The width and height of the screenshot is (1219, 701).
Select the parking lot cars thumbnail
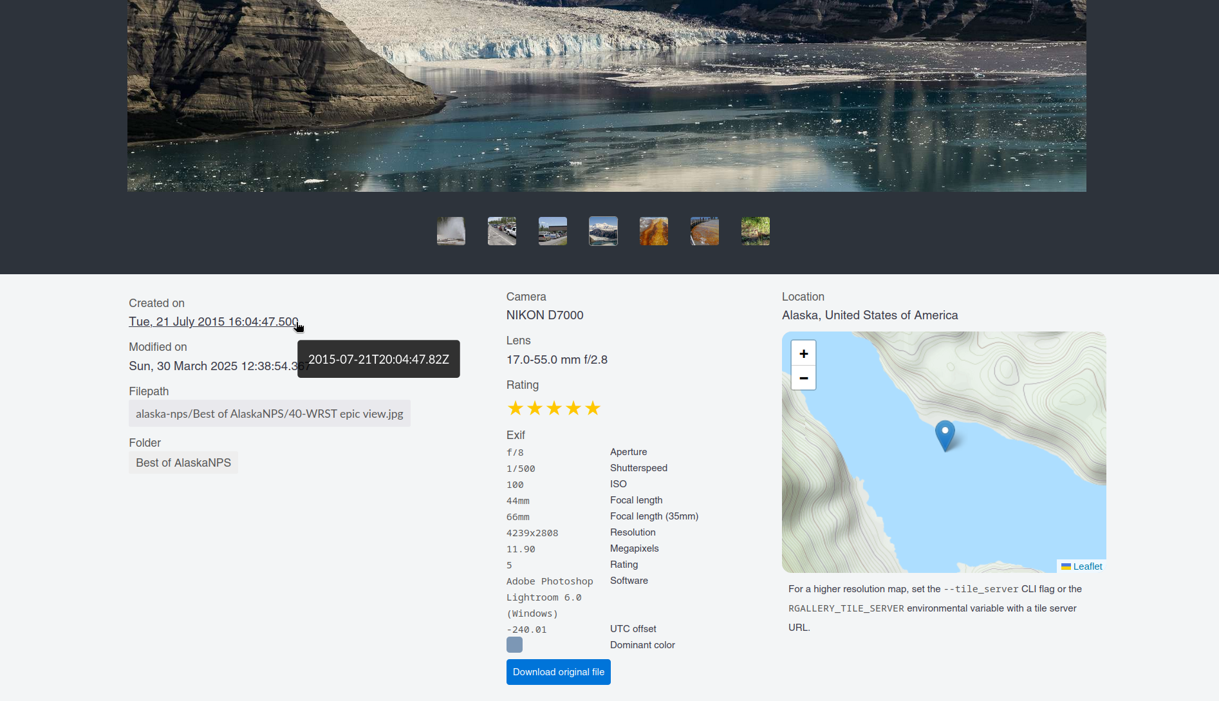(552, 231)
